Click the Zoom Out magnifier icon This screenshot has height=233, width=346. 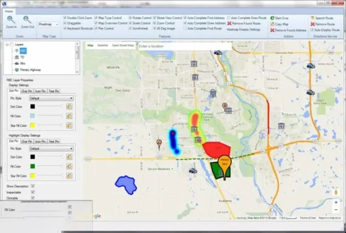(x=27, y=19)
